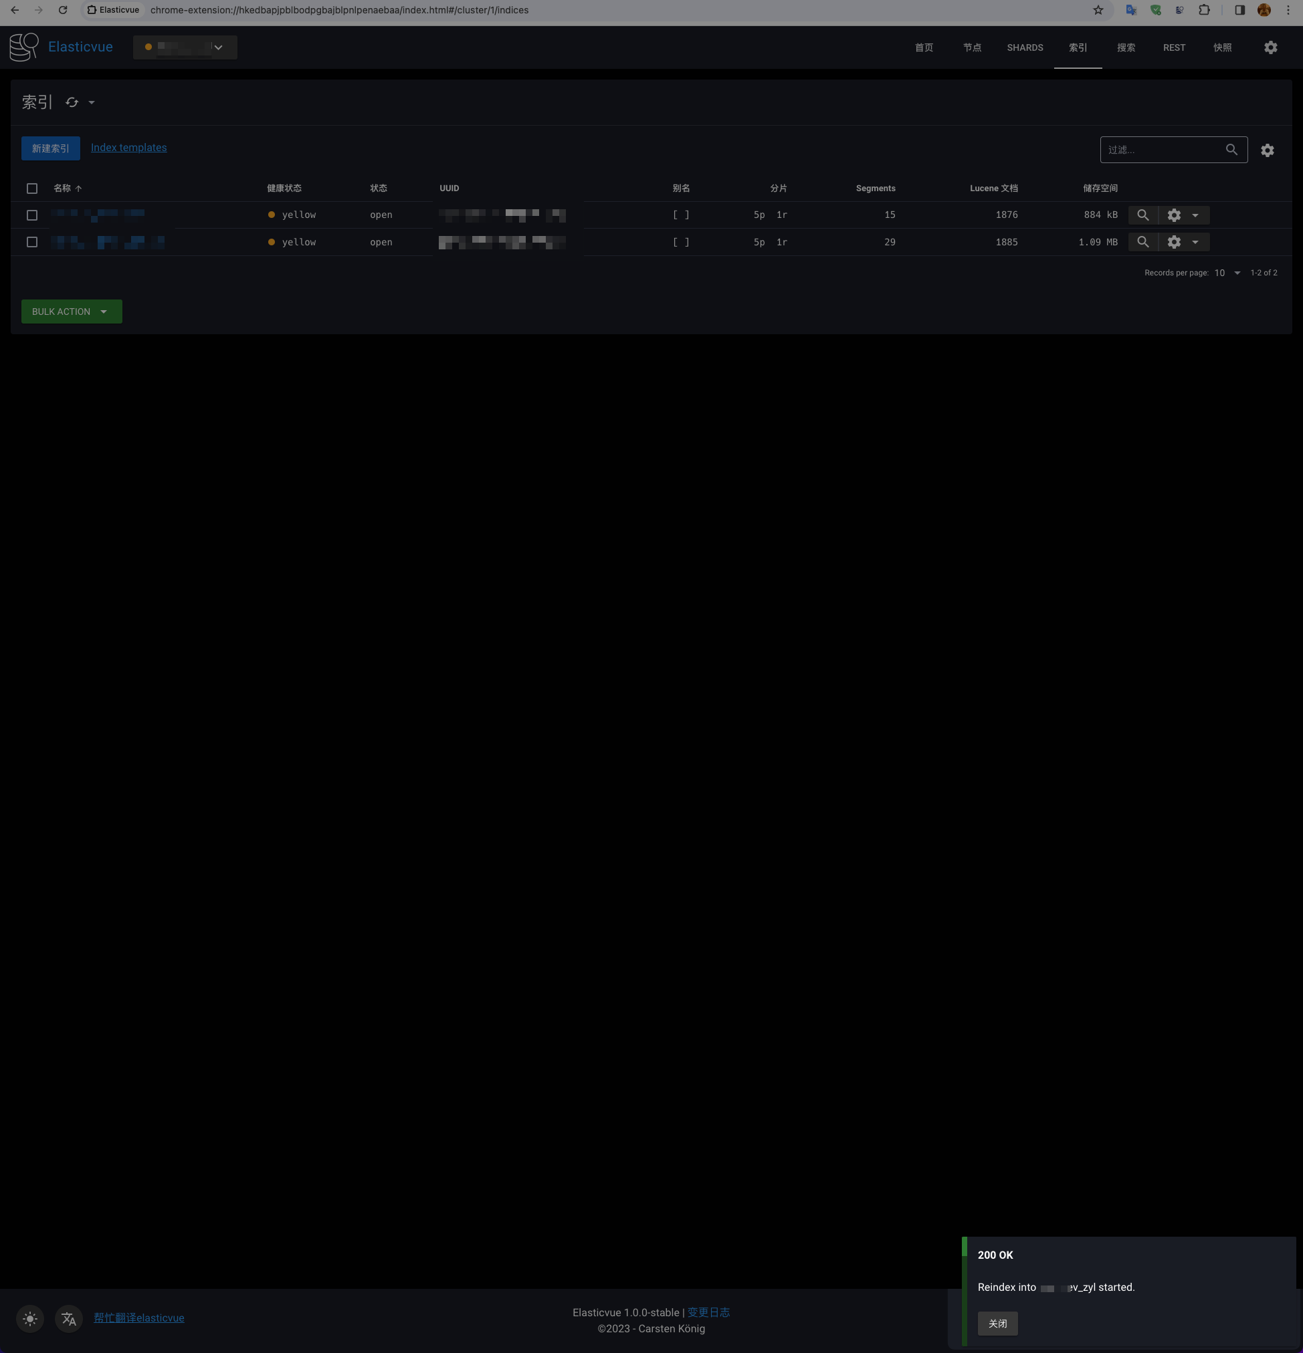The width and height of the screenshot is (1303, 1353).
Task: Click the Elasticvue title link
Action: tap(80, 47)
